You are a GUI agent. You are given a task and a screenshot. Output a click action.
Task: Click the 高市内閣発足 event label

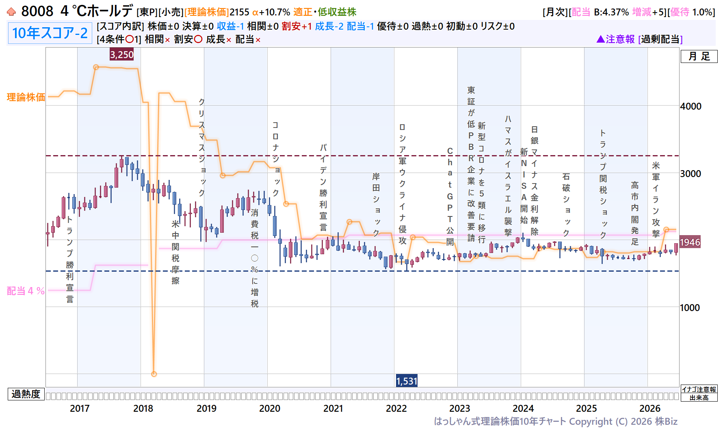(x=635, y=213)
